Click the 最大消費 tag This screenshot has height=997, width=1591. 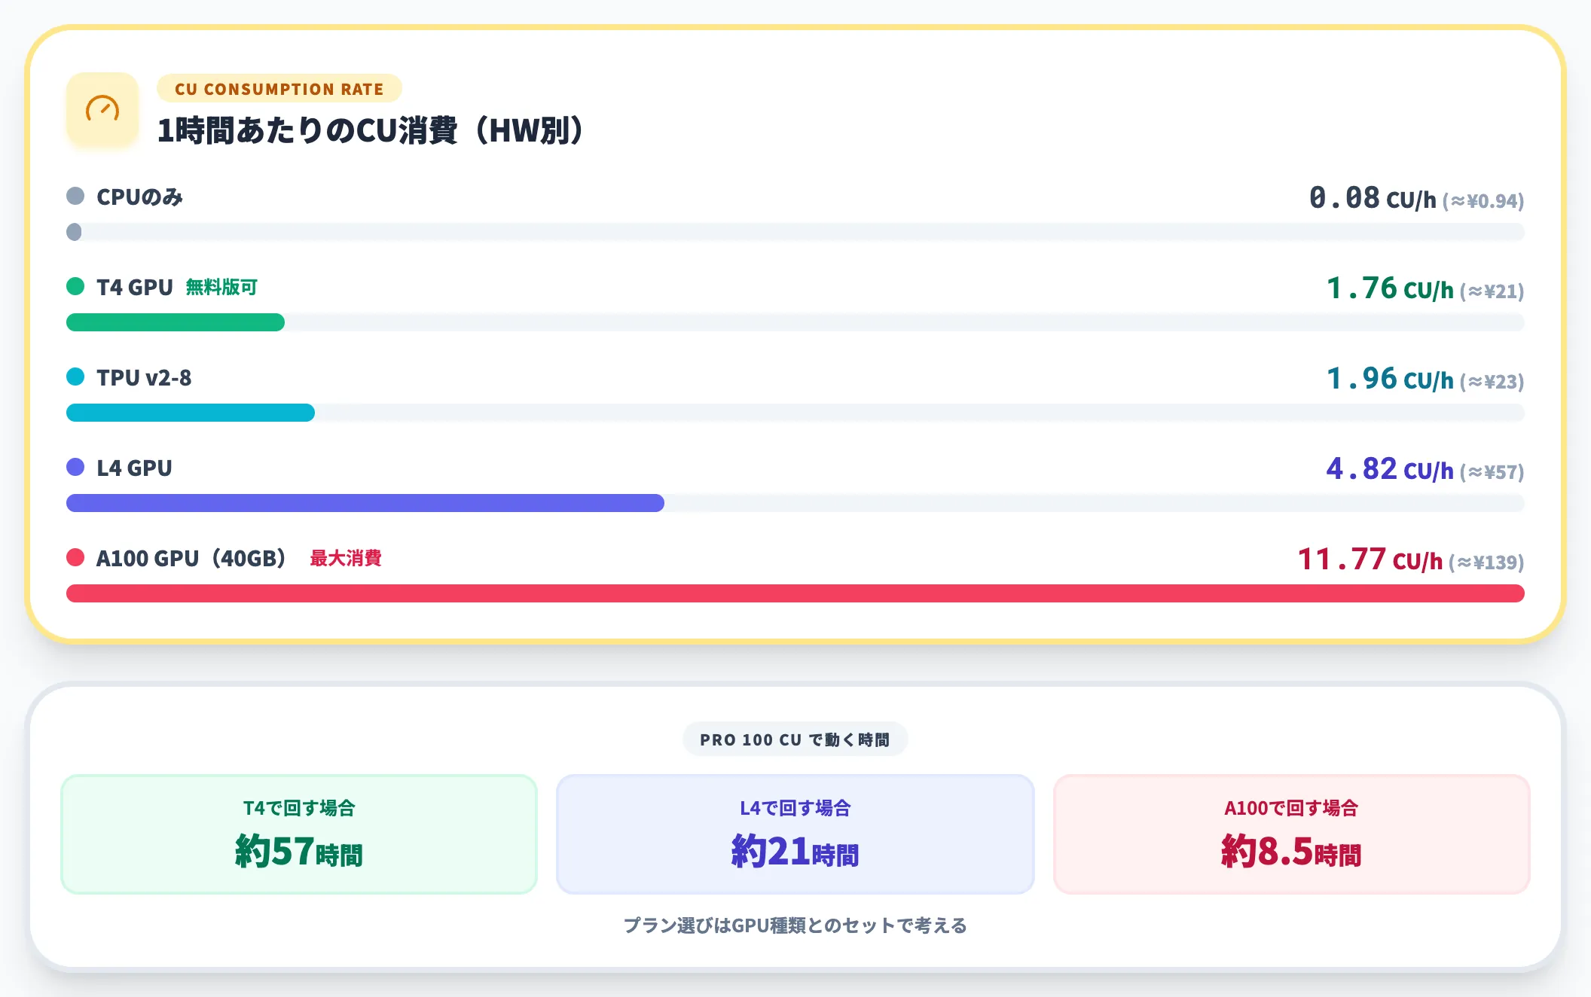tap(346, 559)
